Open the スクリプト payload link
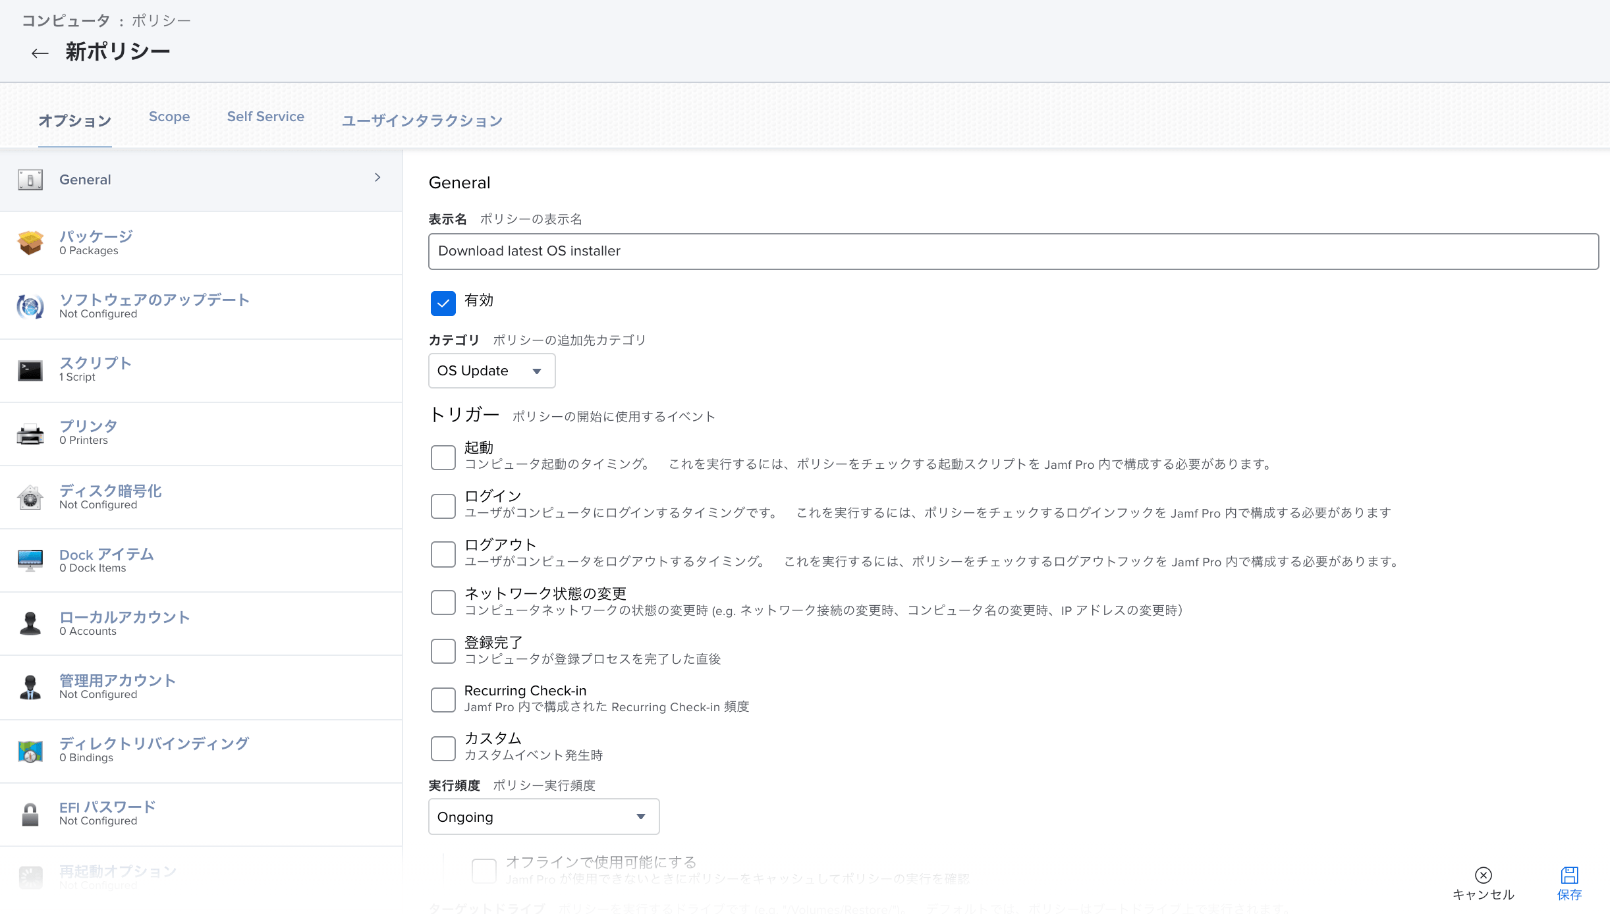The width and height of the screenshot is (1610, 914). click(x=96, y=363)
